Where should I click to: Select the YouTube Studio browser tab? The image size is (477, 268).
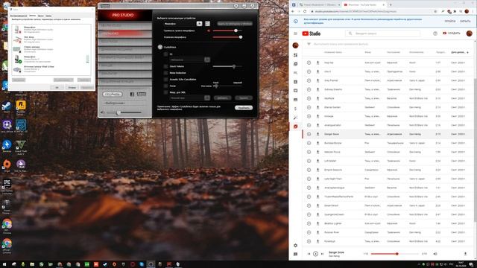coord(364,5)
